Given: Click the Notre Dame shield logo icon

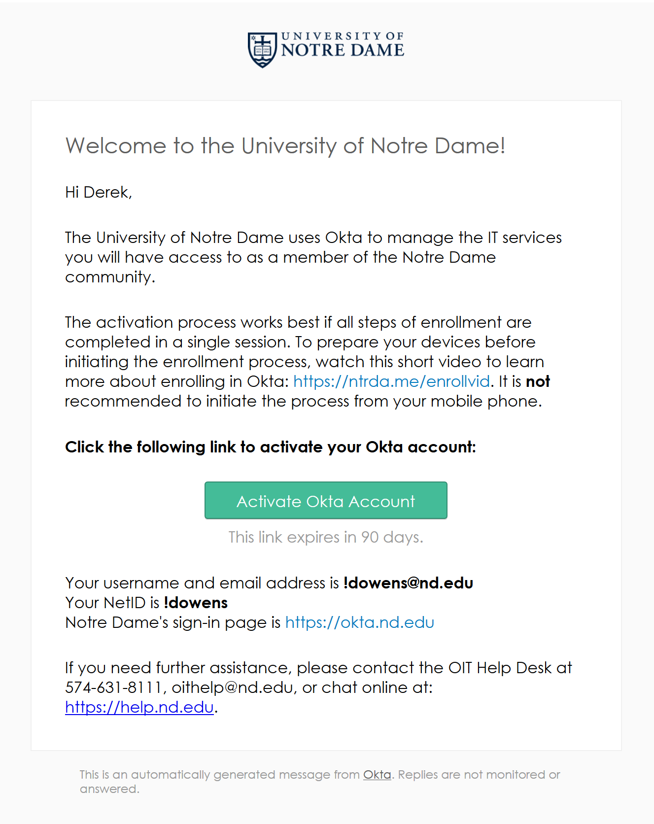Looking at the screenshot, I should coord(262,50).
